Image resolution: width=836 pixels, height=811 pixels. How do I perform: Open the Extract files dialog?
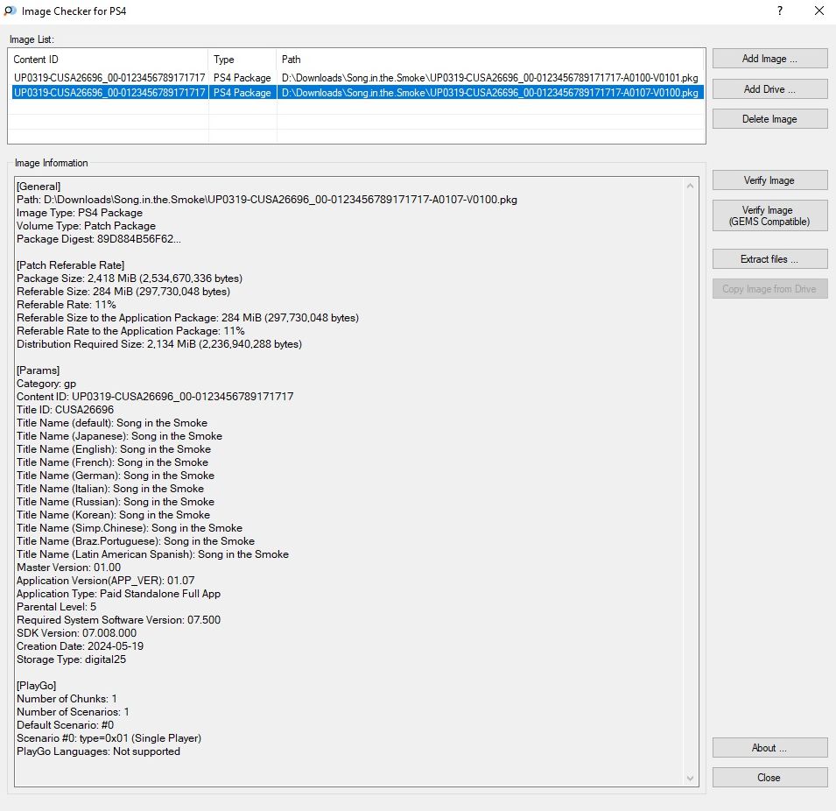[x=769, y=259]
